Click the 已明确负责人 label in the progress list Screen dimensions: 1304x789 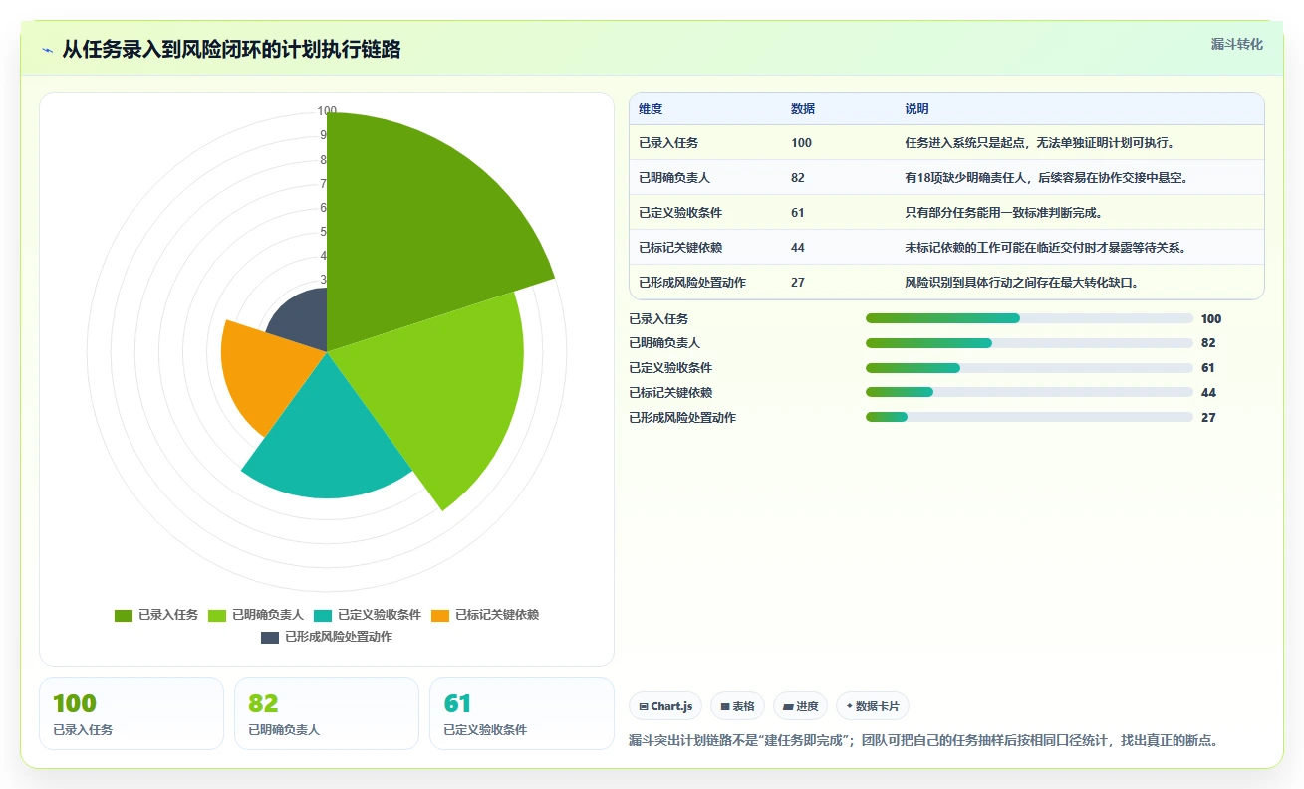point(664,343)
